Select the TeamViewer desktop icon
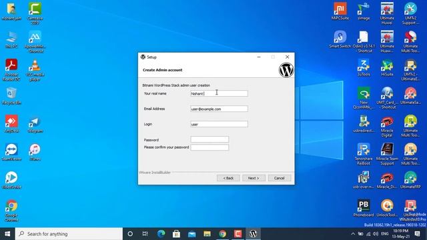This screenshot has height=240, width=427. (11, 152)
